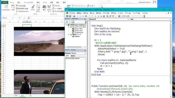Toggle relative reference recording (相対参照で記録)
The image size is (175, 98).
click(22, 8)
